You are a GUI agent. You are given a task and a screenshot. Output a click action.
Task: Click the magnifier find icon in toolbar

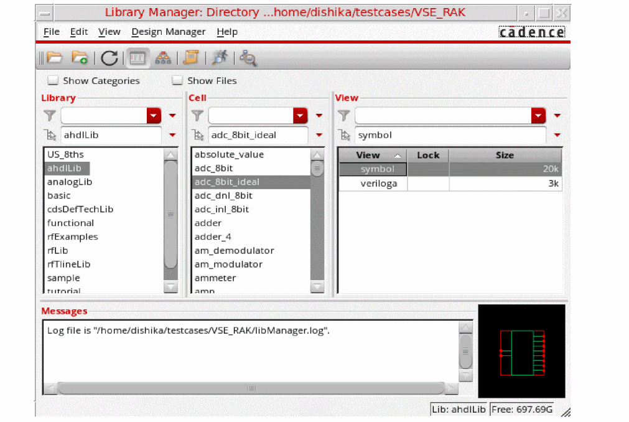click(x=248, y=59)
